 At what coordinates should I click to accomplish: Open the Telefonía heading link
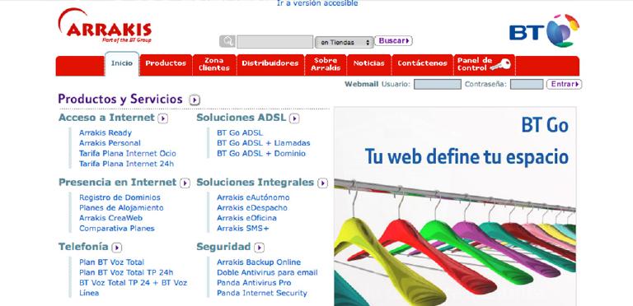click(x=83, y=247)
